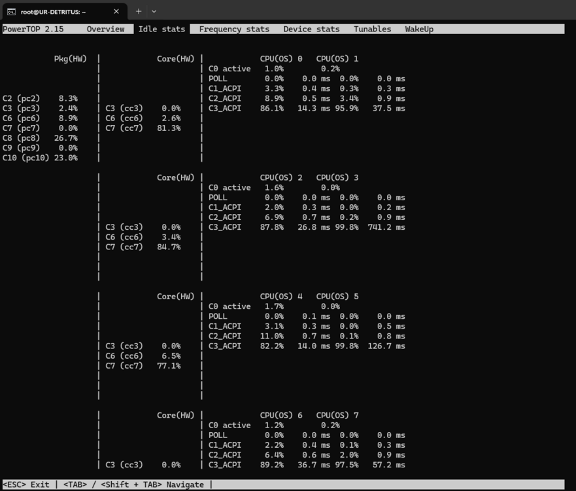Click the C7 (cc7) 84.7% core value
Screen dimensions: 576x491
tap(169, 247)
